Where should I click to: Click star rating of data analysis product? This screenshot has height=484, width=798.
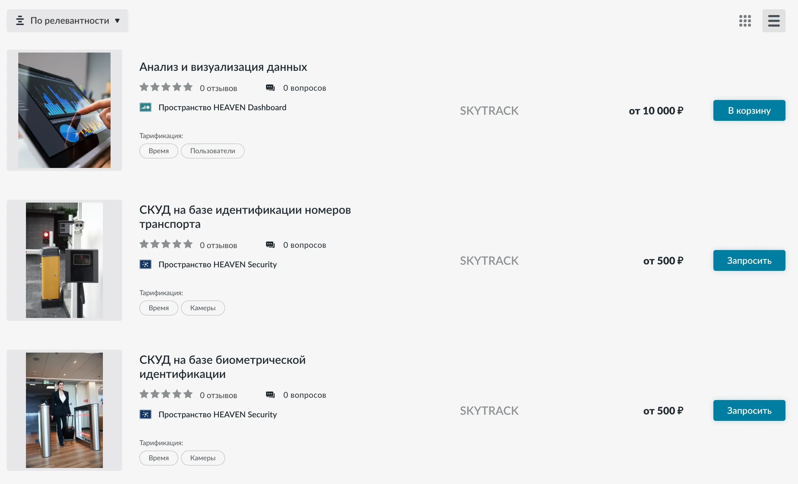(x=166, y=88)
